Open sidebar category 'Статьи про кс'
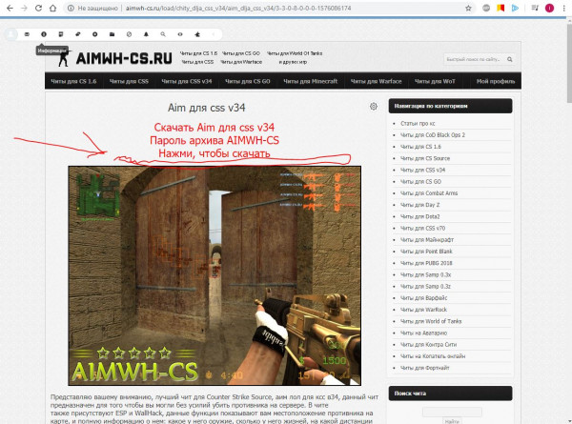572x424 pixels. click(x=418, y=123)
